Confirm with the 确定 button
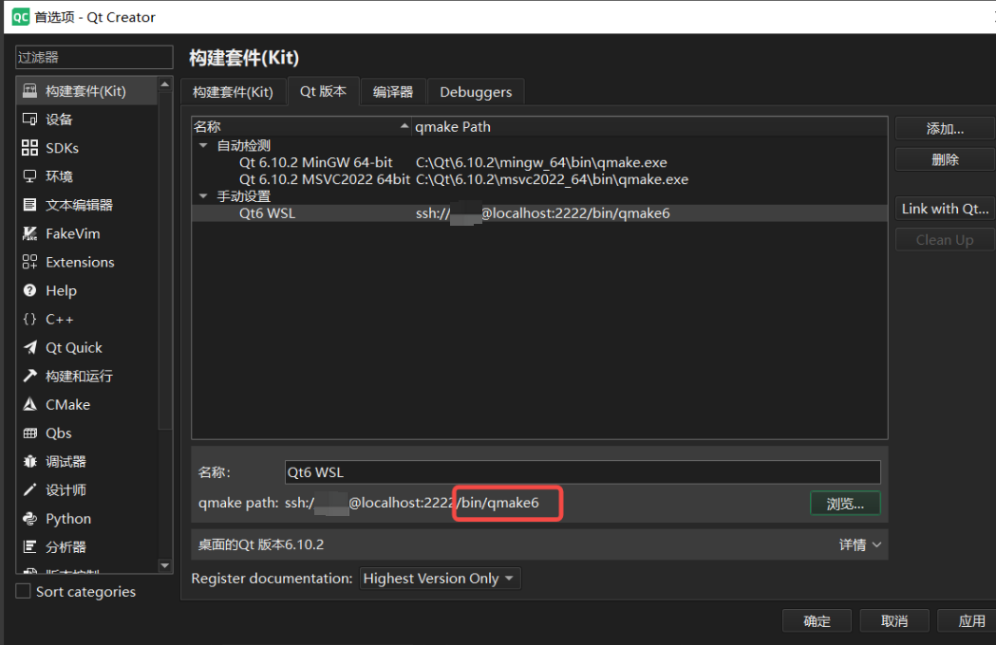Image resolution: width=996 pixels, height=645 pixels. click(817, 621)
